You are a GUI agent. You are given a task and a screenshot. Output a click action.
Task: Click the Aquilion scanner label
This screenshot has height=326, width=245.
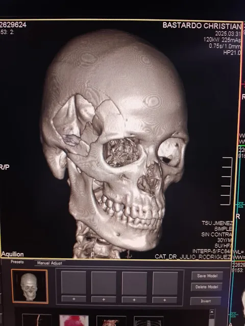click(x=12, y=254)
